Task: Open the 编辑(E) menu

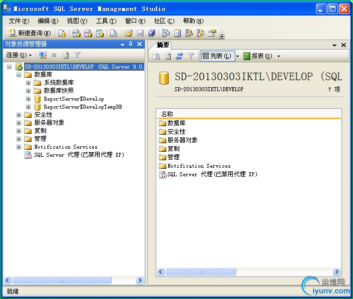Action: tap(48, 21)
